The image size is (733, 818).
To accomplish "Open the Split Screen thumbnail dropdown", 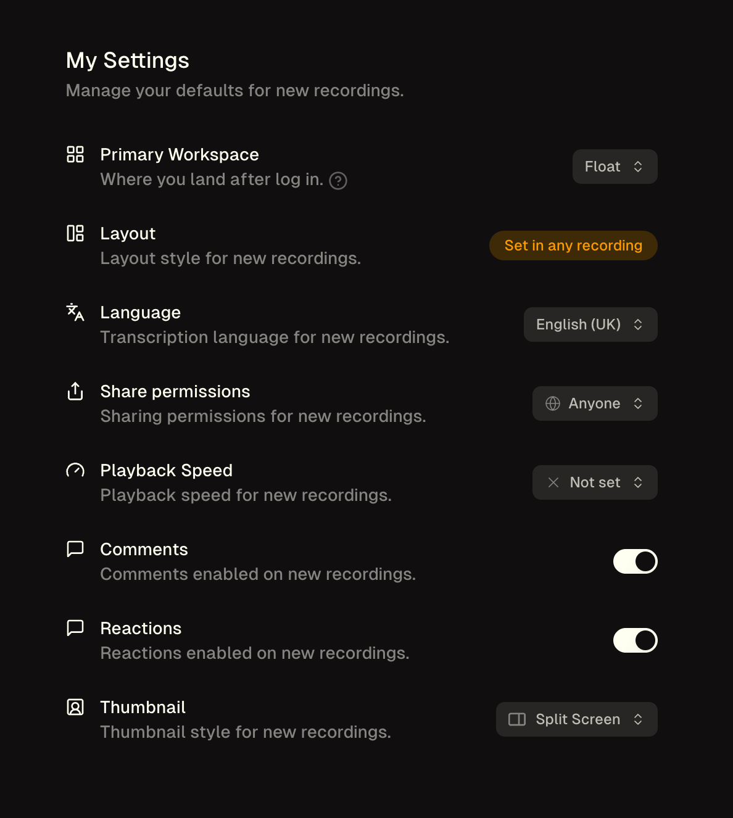I will click(x=577, y=719).
